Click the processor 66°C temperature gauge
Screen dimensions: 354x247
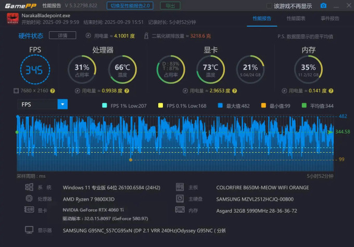point(122,70)
